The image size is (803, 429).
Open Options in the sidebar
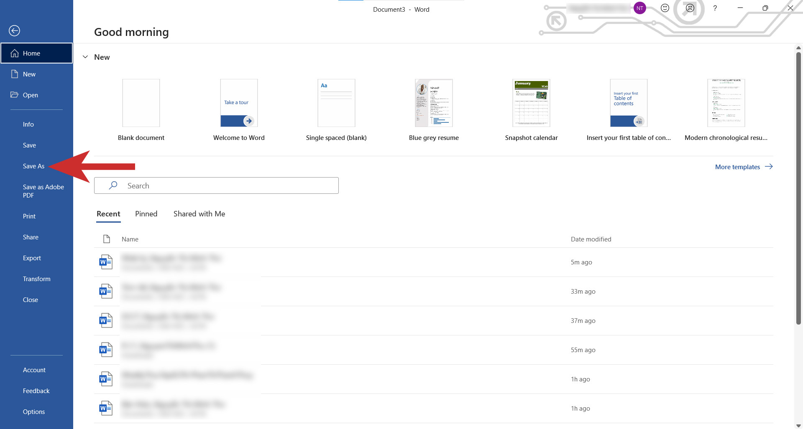click(x=34, y=412)
